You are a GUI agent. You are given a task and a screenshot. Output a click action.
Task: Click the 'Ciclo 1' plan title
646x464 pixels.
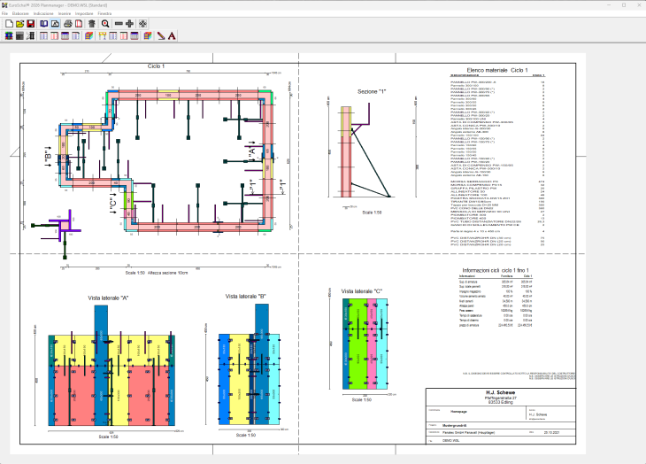(156, 66)
